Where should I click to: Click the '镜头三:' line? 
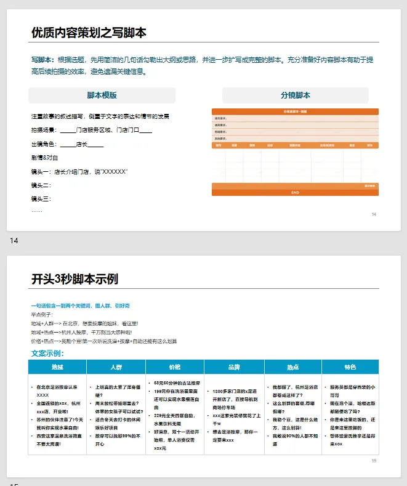[x=41, y=199]
